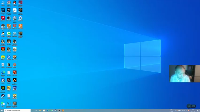The image size is (200, 112).
Task: Open the Microsoft Edge desktop shortcut
Action: coord(3,74)
